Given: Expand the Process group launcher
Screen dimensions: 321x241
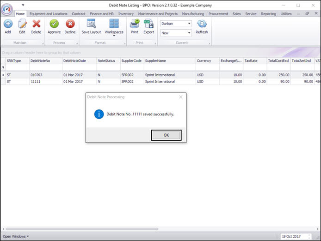Looking at the screenshot, I should [77, 43].
